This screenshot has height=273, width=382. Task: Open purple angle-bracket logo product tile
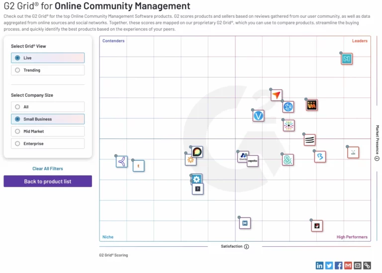pyautogui.click(x=121, y=161)
